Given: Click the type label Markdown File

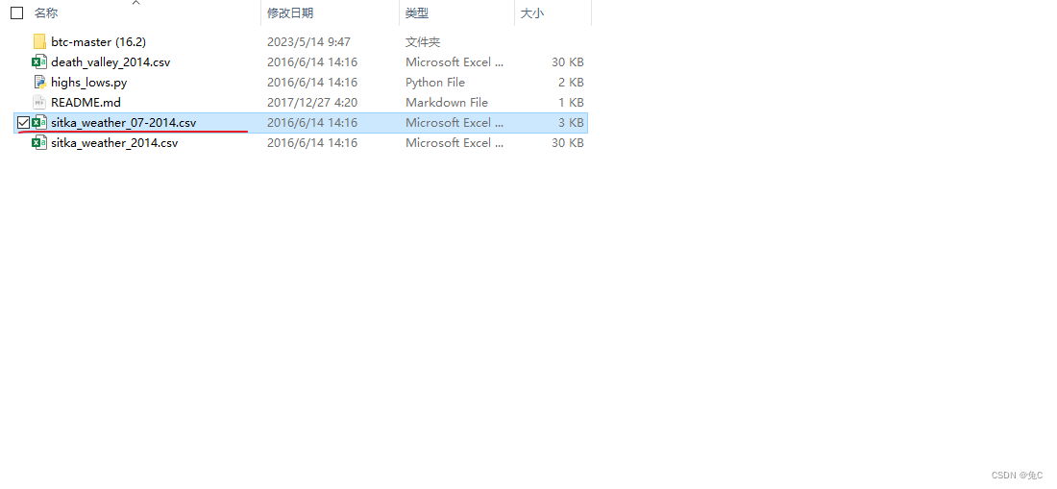Looking at the screenshot, I should pos(446,103).
